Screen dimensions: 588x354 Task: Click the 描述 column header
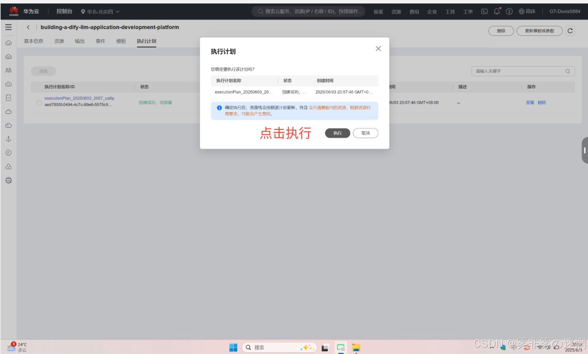[x=463, y=87]
